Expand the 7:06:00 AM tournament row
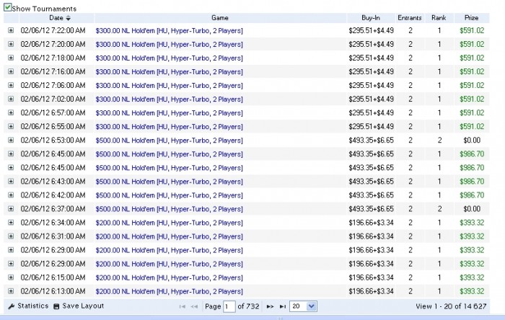The image size is (505, 320). tap(11, 85)
